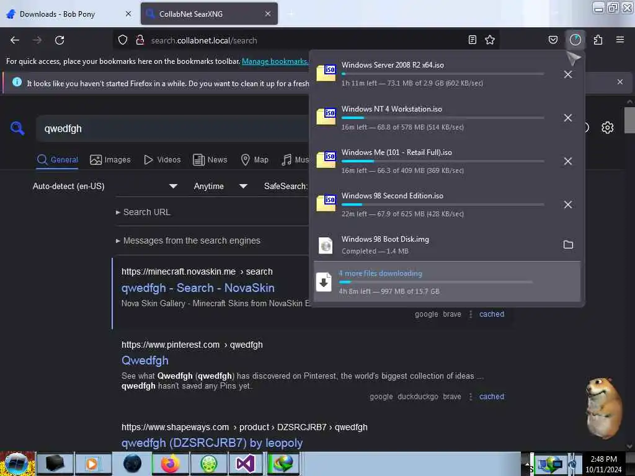Open Firefox from the taskbar
635x476 pixels.
(x=171, y=464)
